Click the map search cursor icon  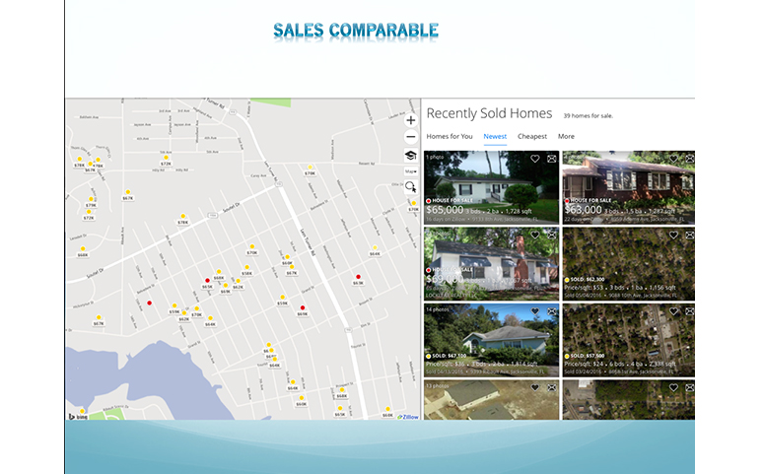coord(411,186)
